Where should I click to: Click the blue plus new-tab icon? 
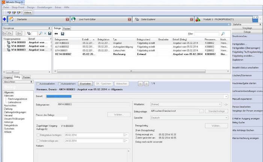[x=5, y=19]
